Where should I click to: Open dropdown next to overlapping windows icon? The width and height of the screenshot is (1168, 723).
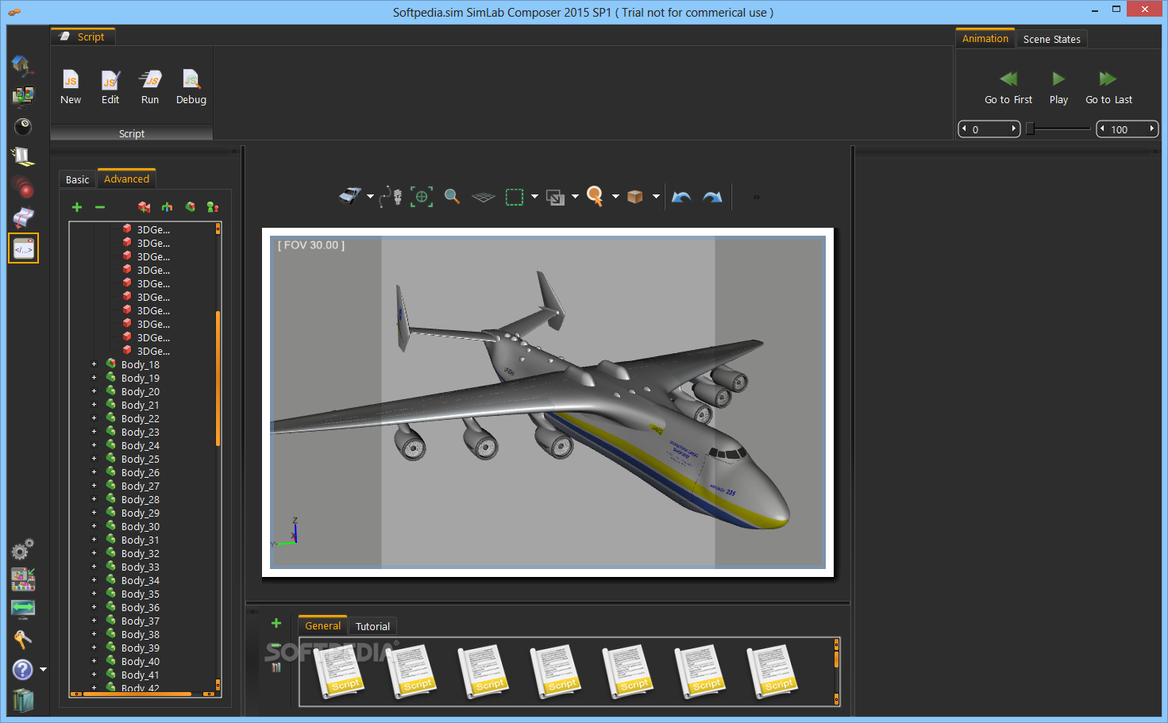pos(575,196)
